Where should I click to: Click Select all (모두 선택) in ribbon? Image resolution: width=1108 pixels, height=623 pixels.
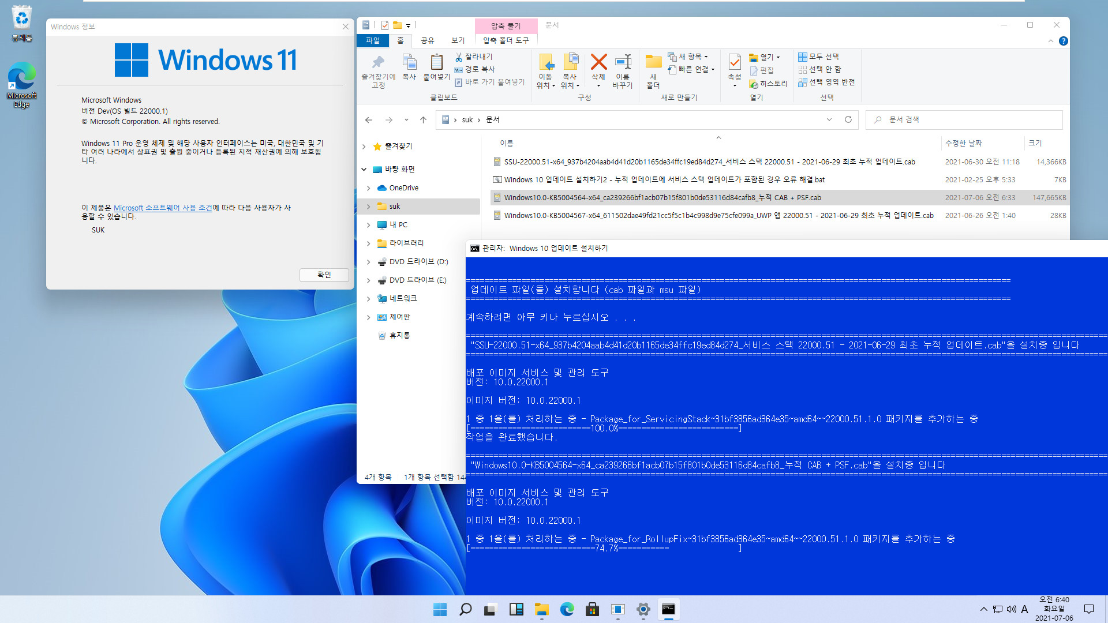[818, 57]
